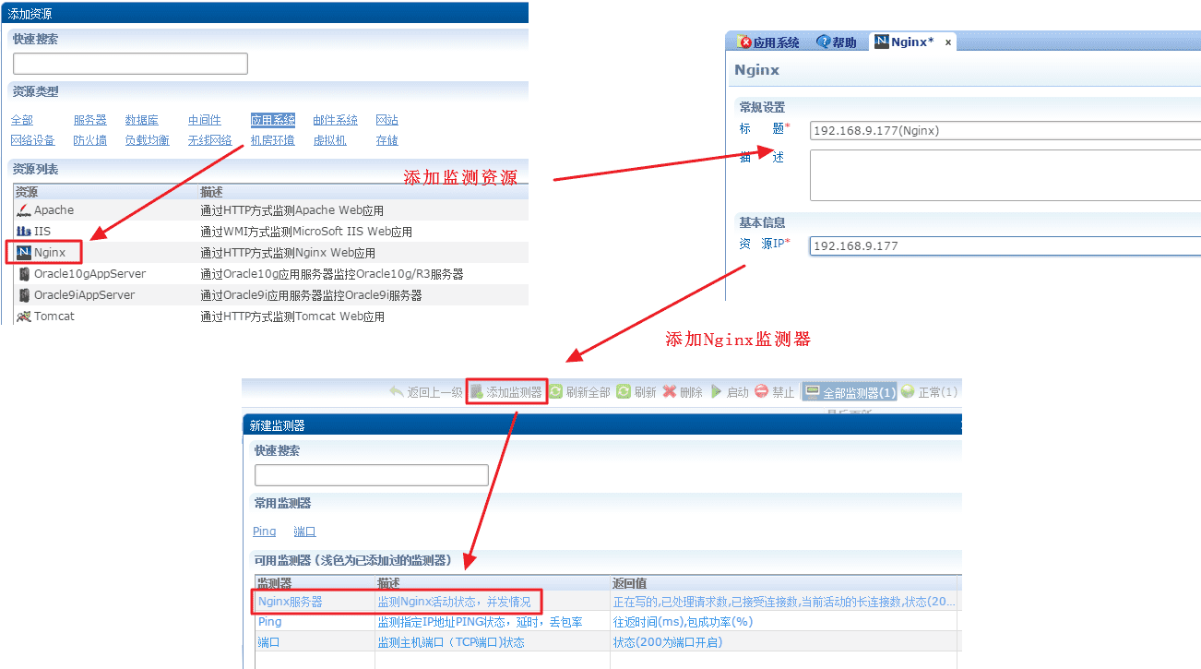
Task: Click the 资源IP input field
Action: point(1005,245)
